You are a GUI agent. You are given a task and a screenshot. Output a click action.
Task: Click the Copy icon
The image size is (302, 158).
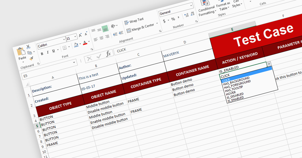tap(29, 53)
